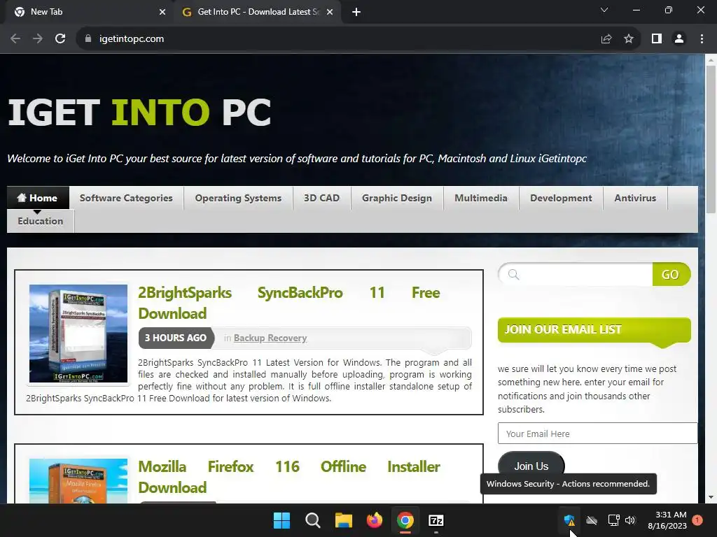Launch Firefox from the taskbar
This screenshot has height=537, width=717.
(375, 520)
